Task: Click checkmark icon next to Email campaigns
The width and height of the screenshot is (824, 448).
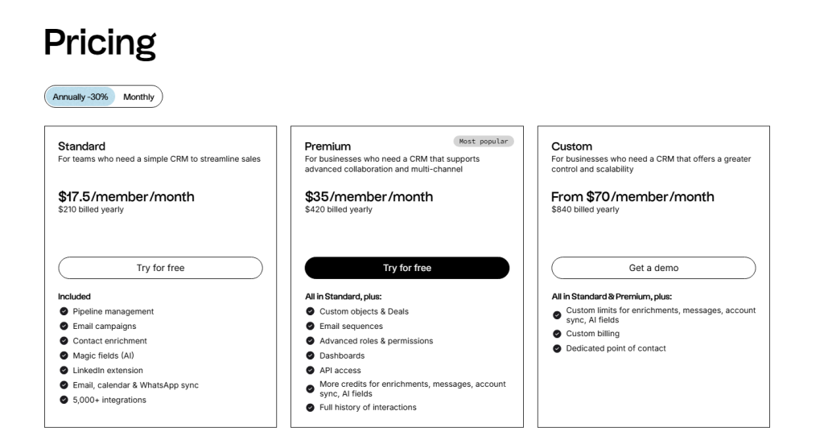Action: coord(64,327)
